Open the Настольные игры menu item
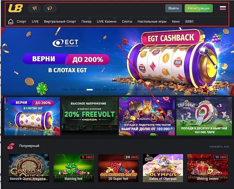 pos(152,21)
